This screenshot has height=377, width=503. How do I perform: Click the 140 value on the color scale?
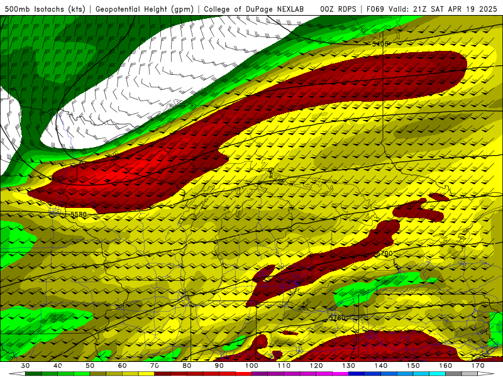381,366
